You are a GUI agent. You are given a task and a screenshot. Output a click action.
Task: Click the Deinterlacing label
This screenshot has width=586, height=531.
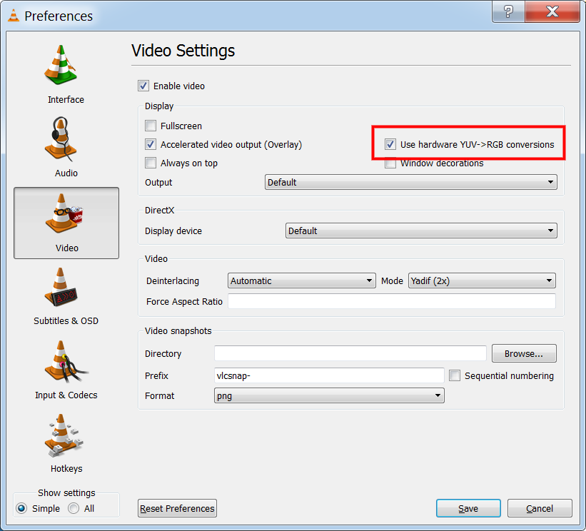click(x=173, y=281)
